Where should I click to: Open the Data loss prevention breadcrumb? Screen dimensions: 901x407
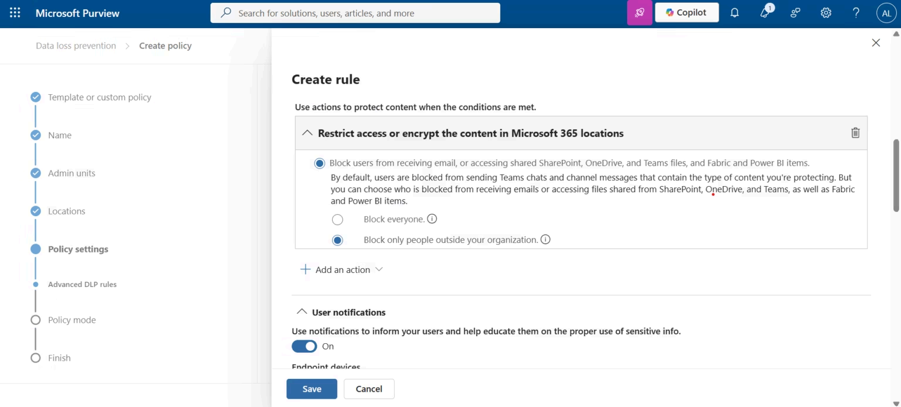coord(76,46)
